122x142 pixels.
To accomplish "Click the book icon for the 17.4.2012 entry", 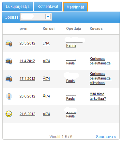I will [9, 79].
